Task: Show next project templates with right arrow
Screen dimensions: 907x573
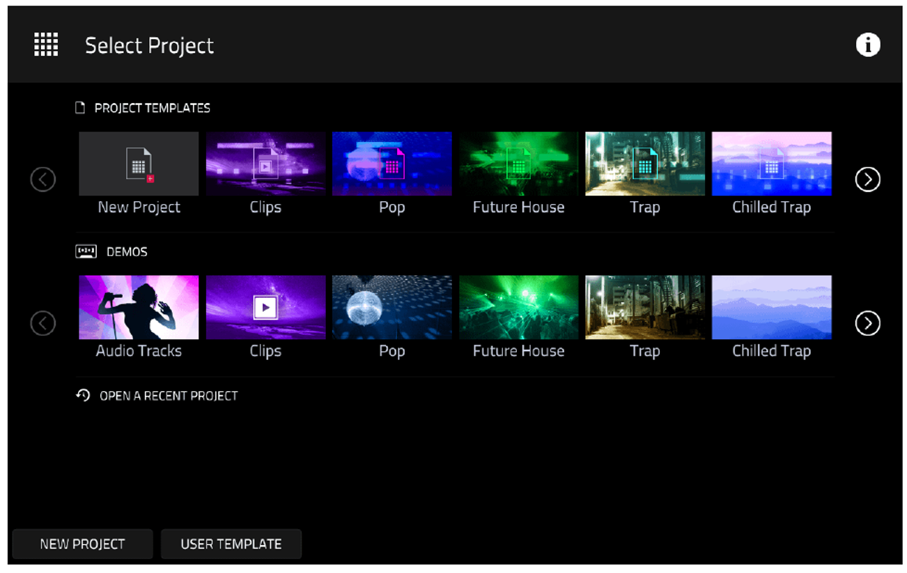Action: pyautogui.click(x=867, y=180)
